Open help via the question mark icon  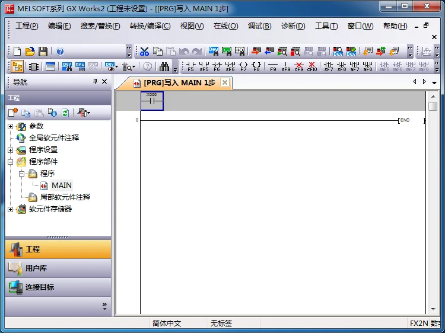coord(60,52)
